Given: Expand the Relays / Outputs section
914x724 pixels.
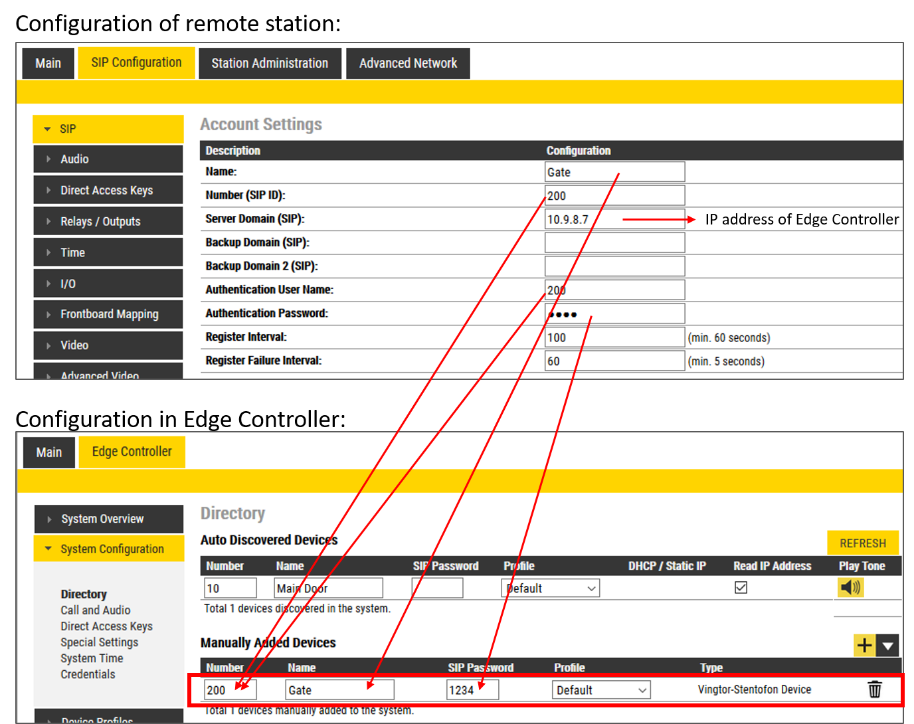Looking at the screenshot, I should (x=108, y=222).
